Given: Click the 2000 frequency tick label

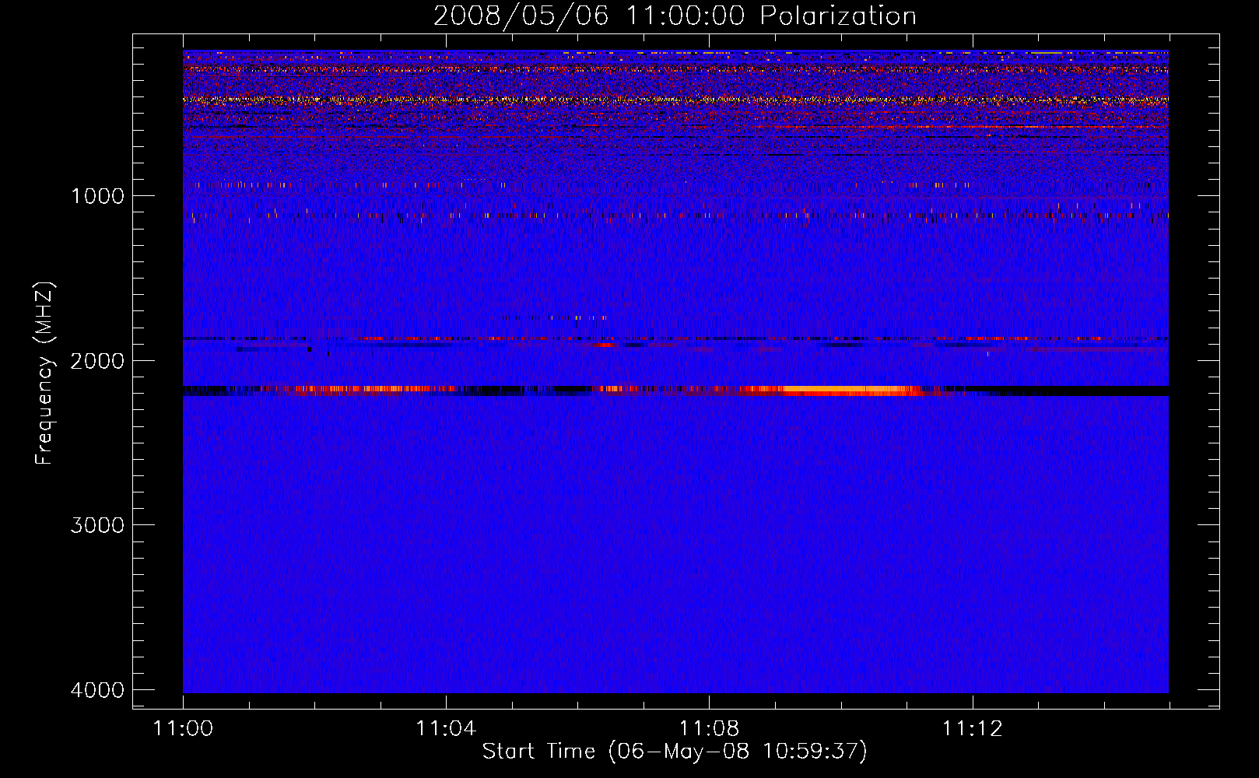Looking at the screenshot, I should point(97,361).
